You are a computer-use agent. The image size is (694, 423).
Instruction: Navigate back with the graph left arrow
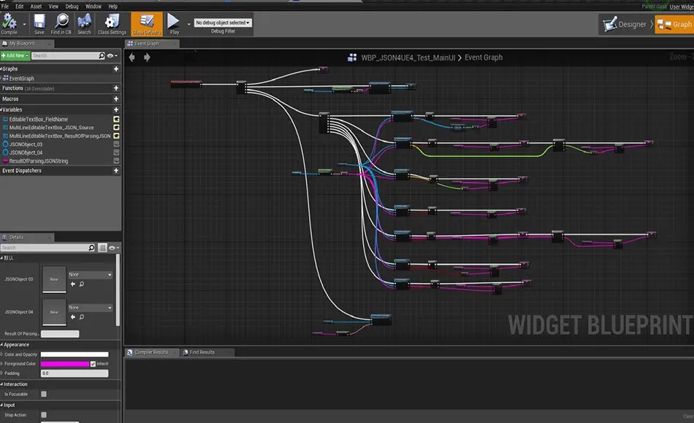(x=132, y=58)
